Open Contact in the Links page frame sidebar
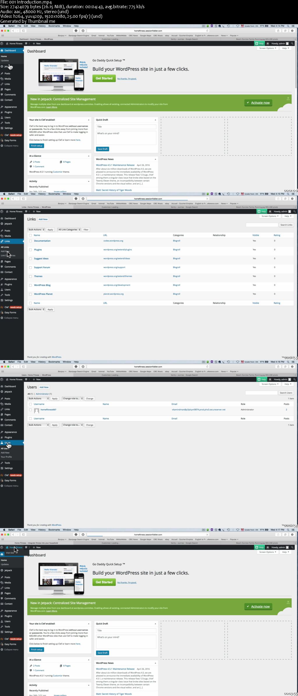Screen dimensions: 298x696 (8, 272)
